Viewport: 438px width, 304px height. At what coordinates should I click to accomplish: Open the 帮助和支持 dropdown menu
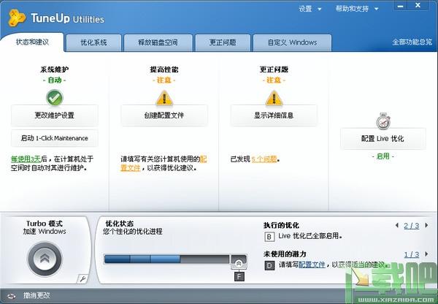pos(357,9)
